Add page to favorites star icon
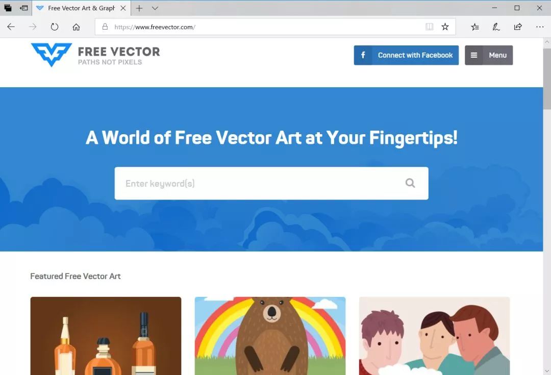The width and height of the screenshot is (551, 375). point(445,27)
